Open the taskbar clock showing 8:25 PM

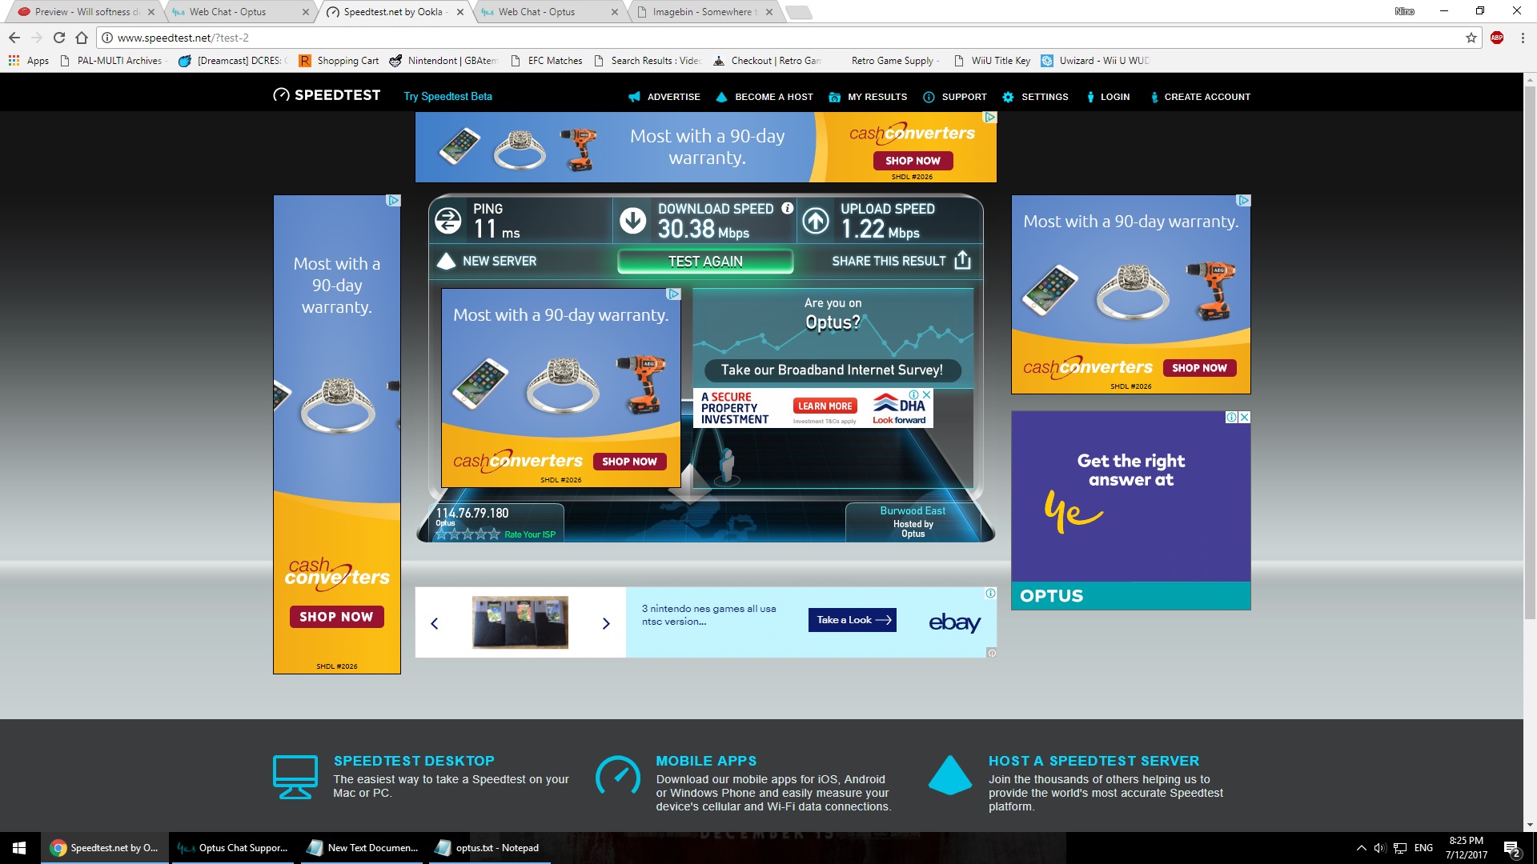1466,848
